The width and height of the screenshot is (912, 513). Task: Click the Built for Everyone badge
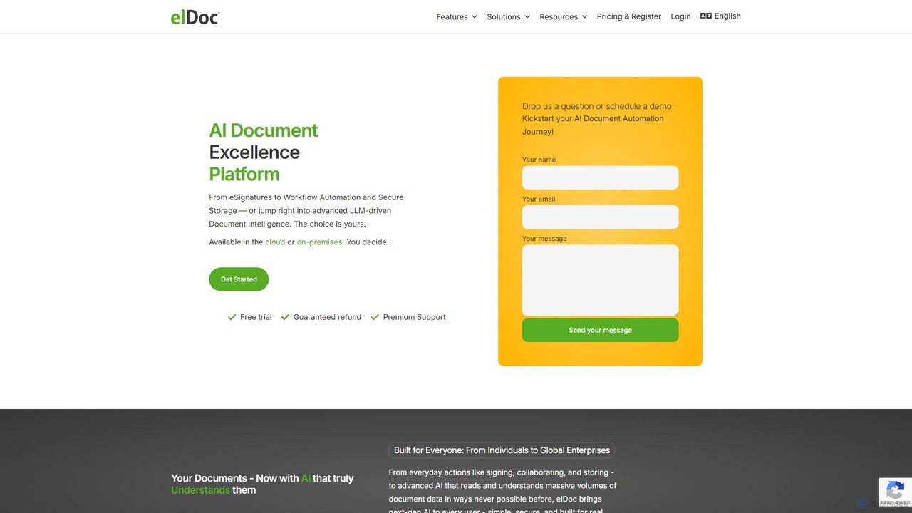click(502, 450)
